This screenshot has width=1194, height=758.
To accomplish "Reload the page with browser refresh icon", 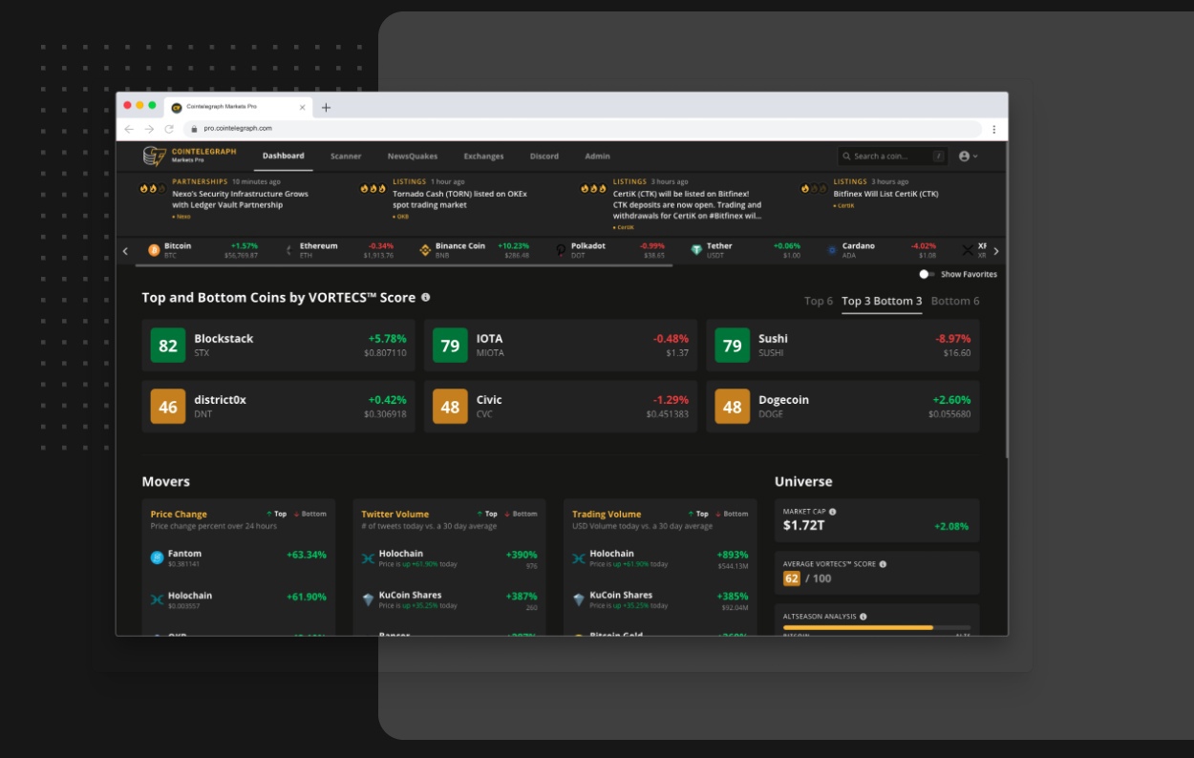I will coord(169,129).
